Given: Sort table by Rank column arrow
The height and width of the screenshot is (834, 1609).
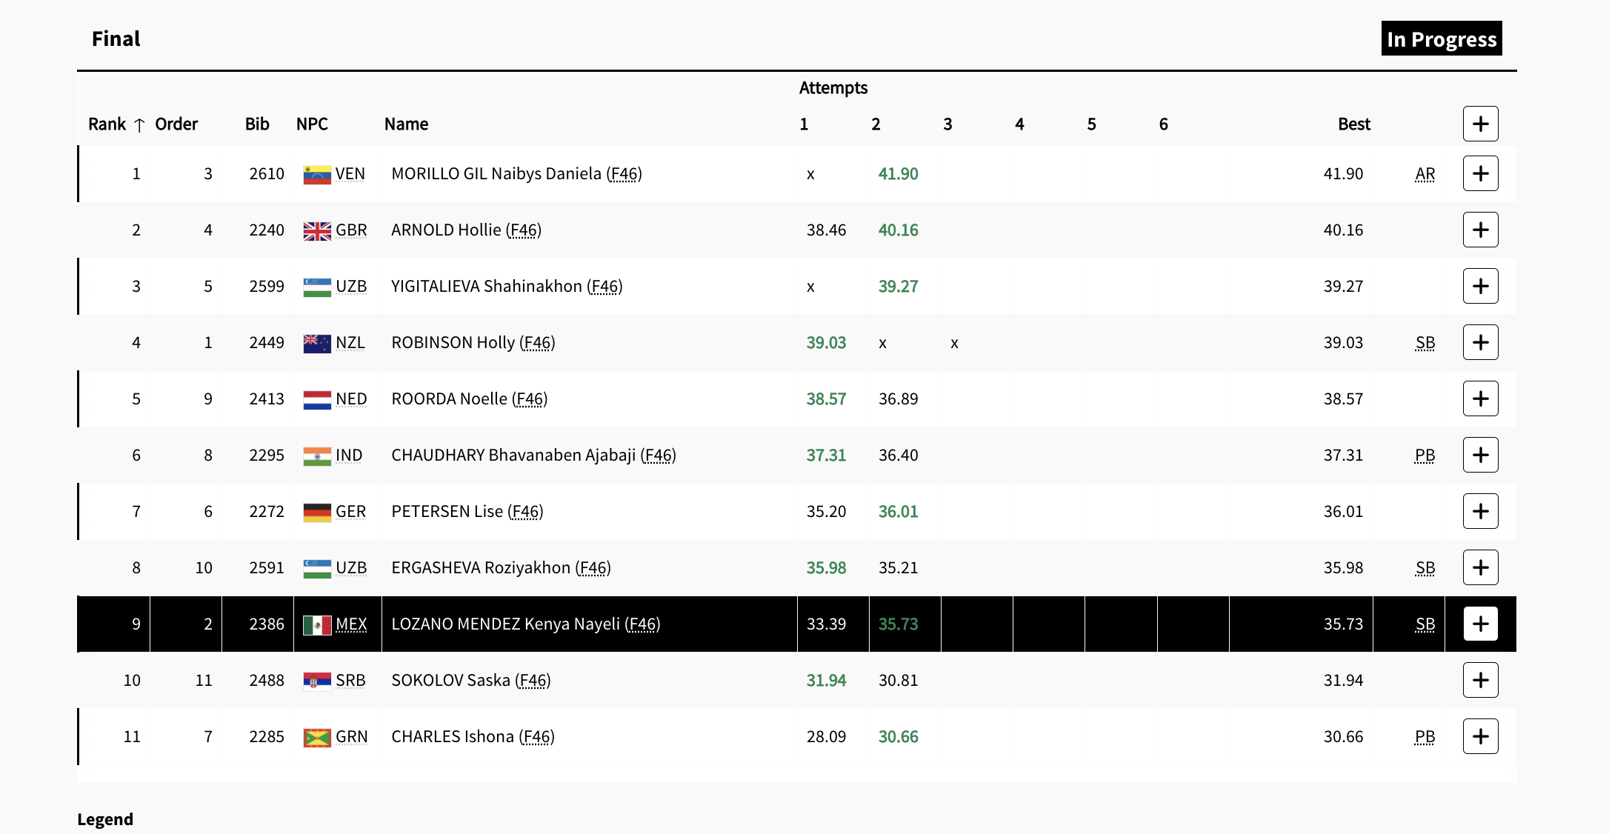Looking at the screenshot, I should 139,124.
